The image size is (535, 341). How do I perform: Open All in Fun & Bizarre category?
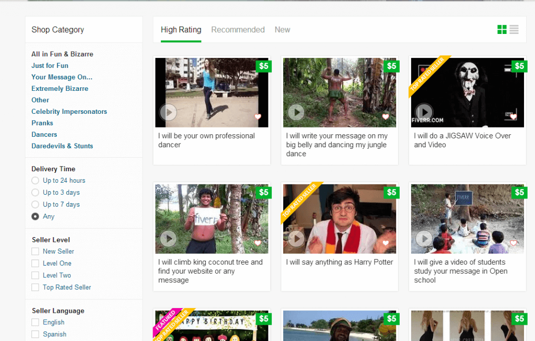62,54
